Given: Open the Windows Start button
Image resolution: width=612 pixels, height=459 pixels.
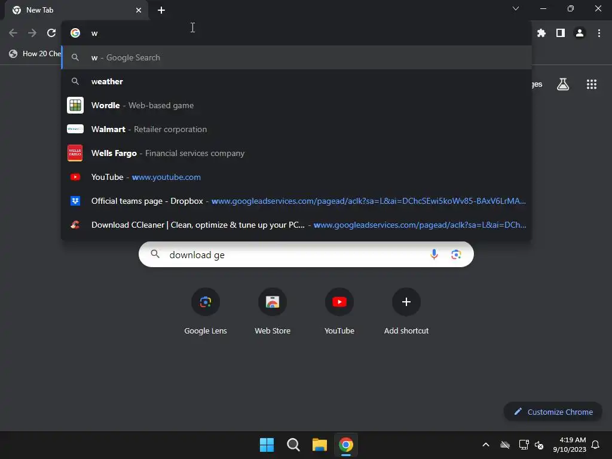Looking at the screenshot, I should [267, 445].
